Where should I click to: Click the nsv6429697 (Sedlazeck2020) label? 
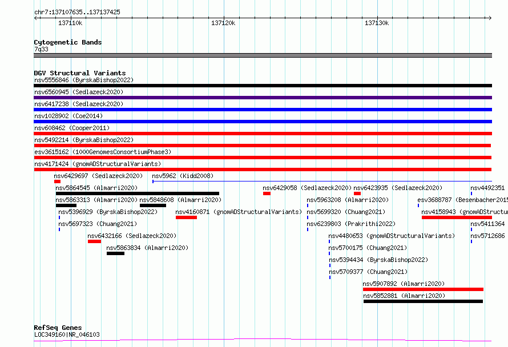[x=98, y=176]
